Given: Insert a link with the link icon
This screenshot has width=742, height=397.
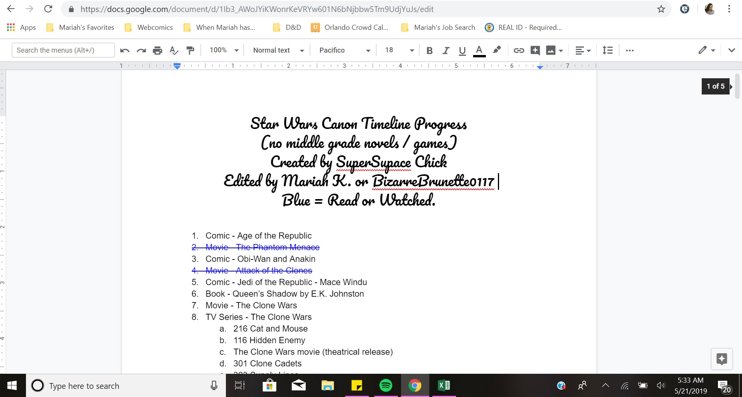Looking at the screenshot, I should point(519,50).
